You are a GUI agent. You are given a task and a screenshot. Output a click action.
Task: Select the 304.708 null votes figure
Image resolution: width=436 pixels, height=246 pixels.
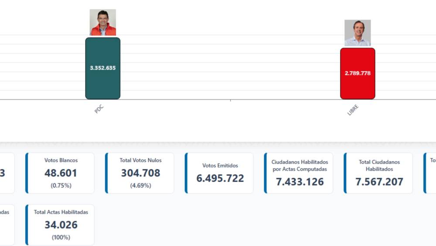coord(140,173)
